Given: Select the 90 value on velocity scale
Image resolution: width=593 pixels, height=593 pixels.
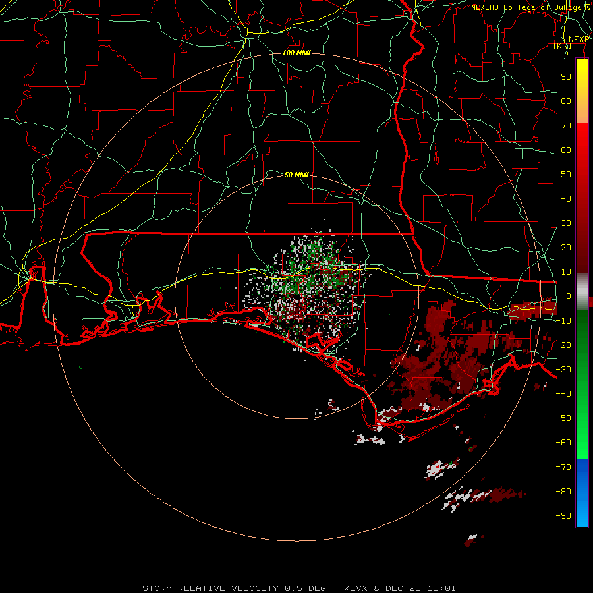Looking at the screenshot, I should (566, 77).
